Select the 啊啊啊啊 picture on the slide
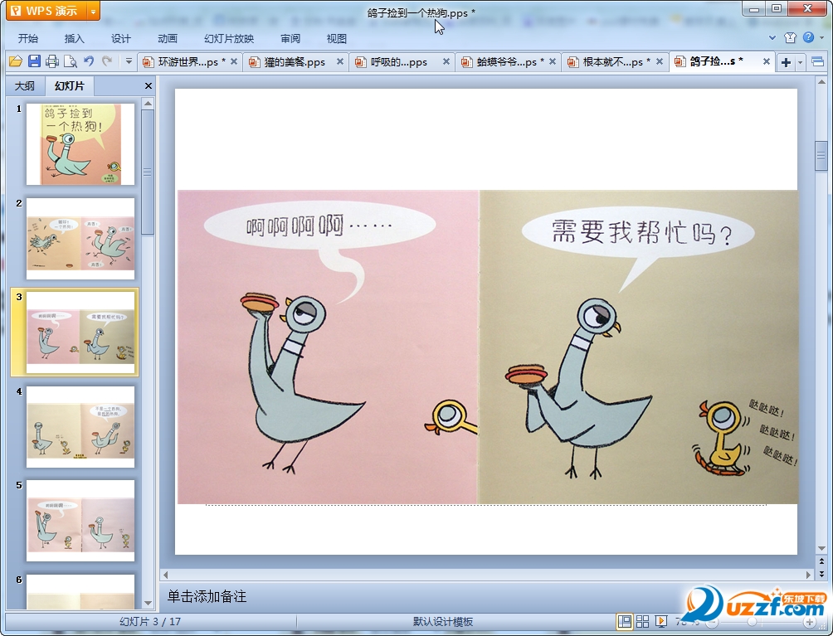The image size is (833, 636). pyautogui.click(x=329, y=347)
